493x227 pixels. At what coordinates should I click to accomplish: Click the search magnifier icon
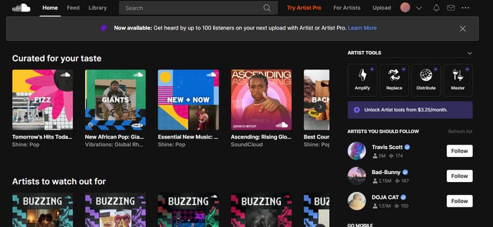[267, 8]
